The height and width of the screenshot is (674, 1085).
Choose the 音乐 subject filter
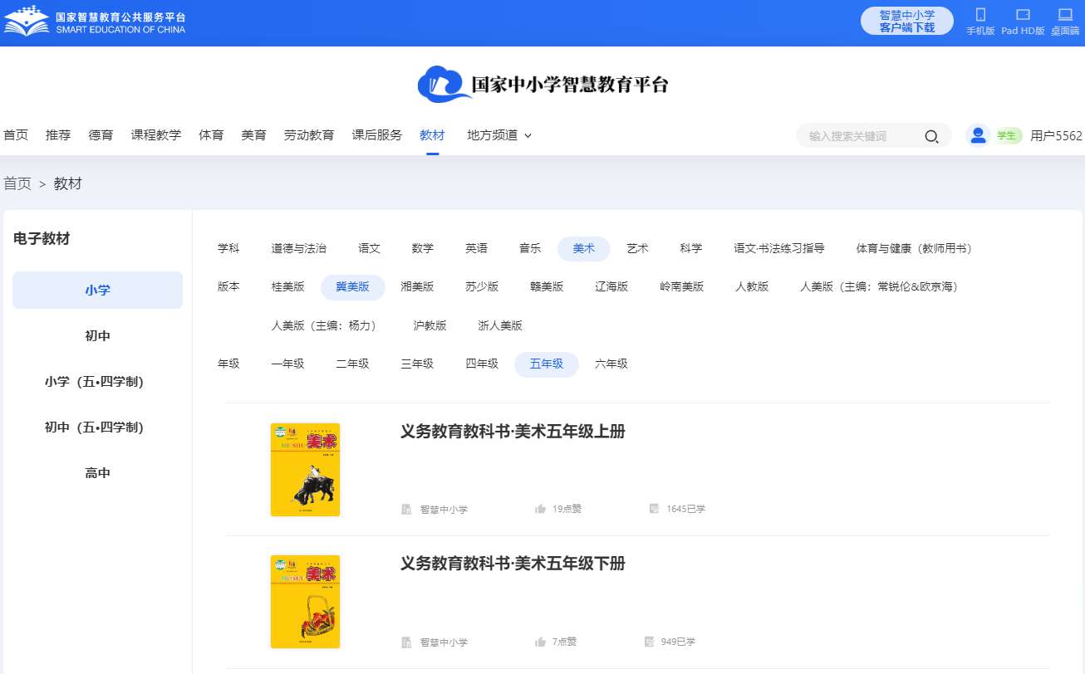coord(530,248)
